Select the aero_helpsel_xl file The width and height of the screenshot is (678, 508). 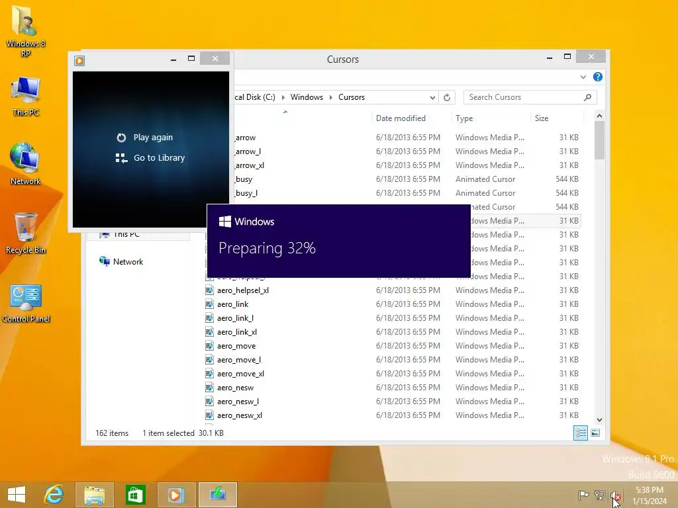click(x=243, y=290)
